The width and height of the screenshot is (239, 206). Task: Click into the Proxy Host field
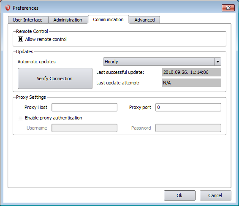[x=84, y=107]
